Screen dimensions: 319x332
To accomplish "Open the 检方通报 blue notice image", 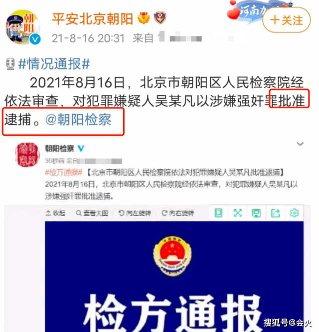I will pyautogui.click(x=174, y=276).
